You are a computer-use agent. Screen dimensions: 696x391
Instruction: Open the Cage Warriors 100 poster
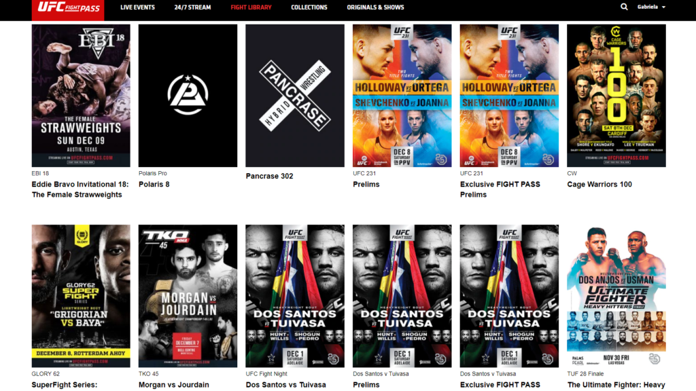616,96
